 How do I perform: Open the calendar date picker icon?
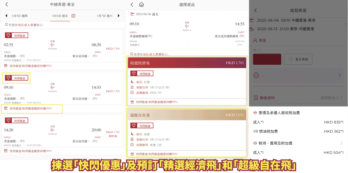(73, 16)
